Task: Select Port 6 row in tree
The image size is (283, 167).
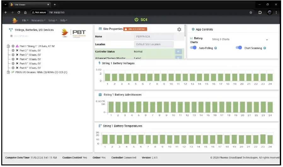Action: (30, 68)
